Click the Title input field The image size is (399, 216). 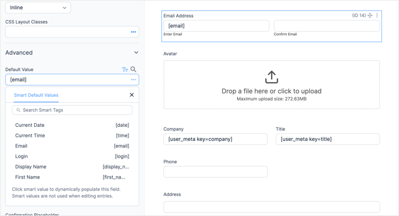click(328, 139)
